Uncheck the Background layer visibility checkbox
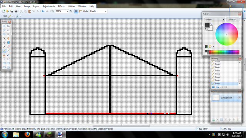The image size is (246, 138). point(239,97)
